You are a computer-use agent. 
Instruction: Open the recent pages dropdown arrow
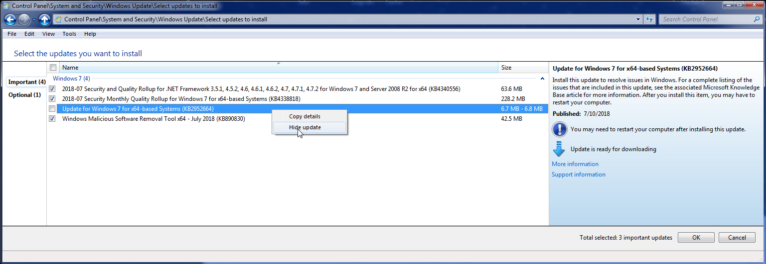pyautogui.click(x=34, y=19)
